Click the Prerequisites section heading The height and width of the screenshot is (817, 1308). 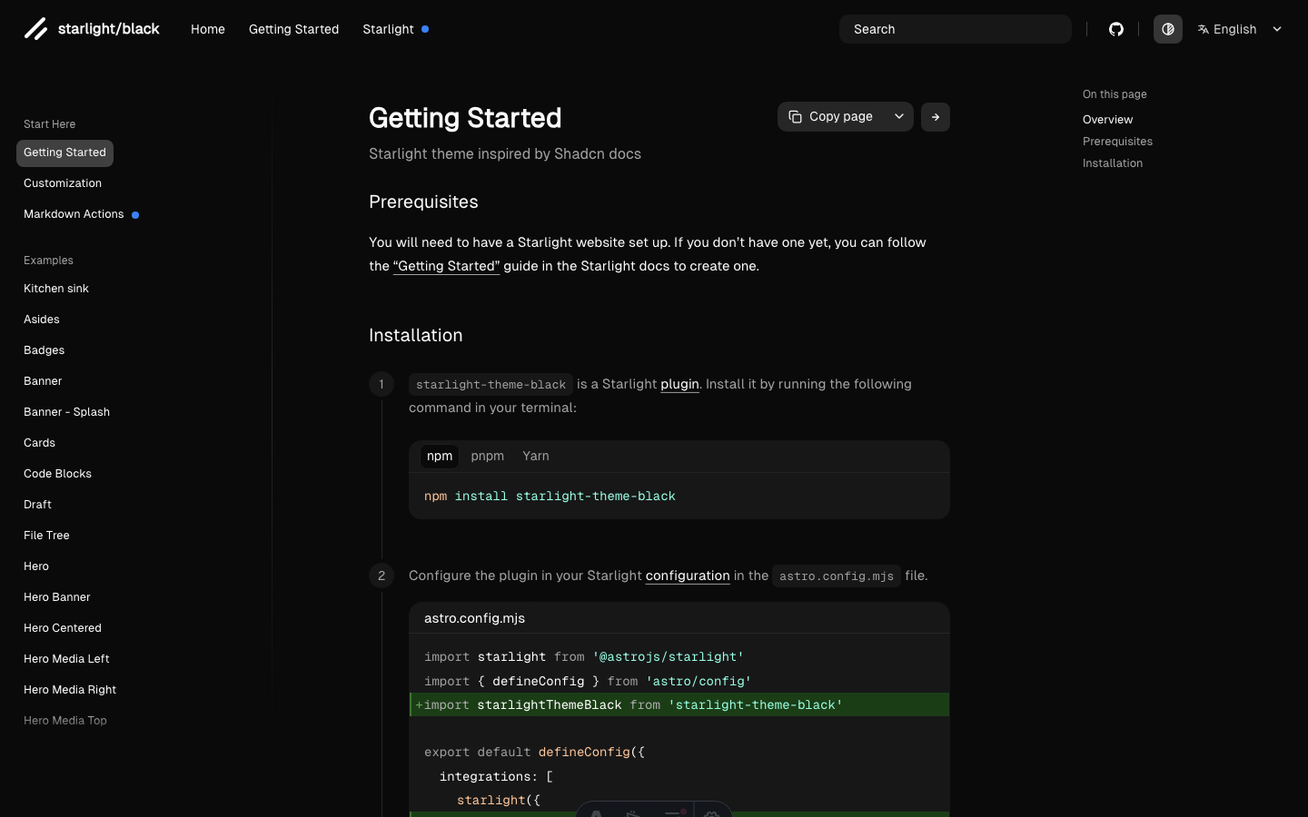tap(423, 202)
